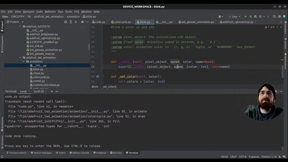
Task: Open the Search Everywhere magnifier icon
Action: coord(274,17)
